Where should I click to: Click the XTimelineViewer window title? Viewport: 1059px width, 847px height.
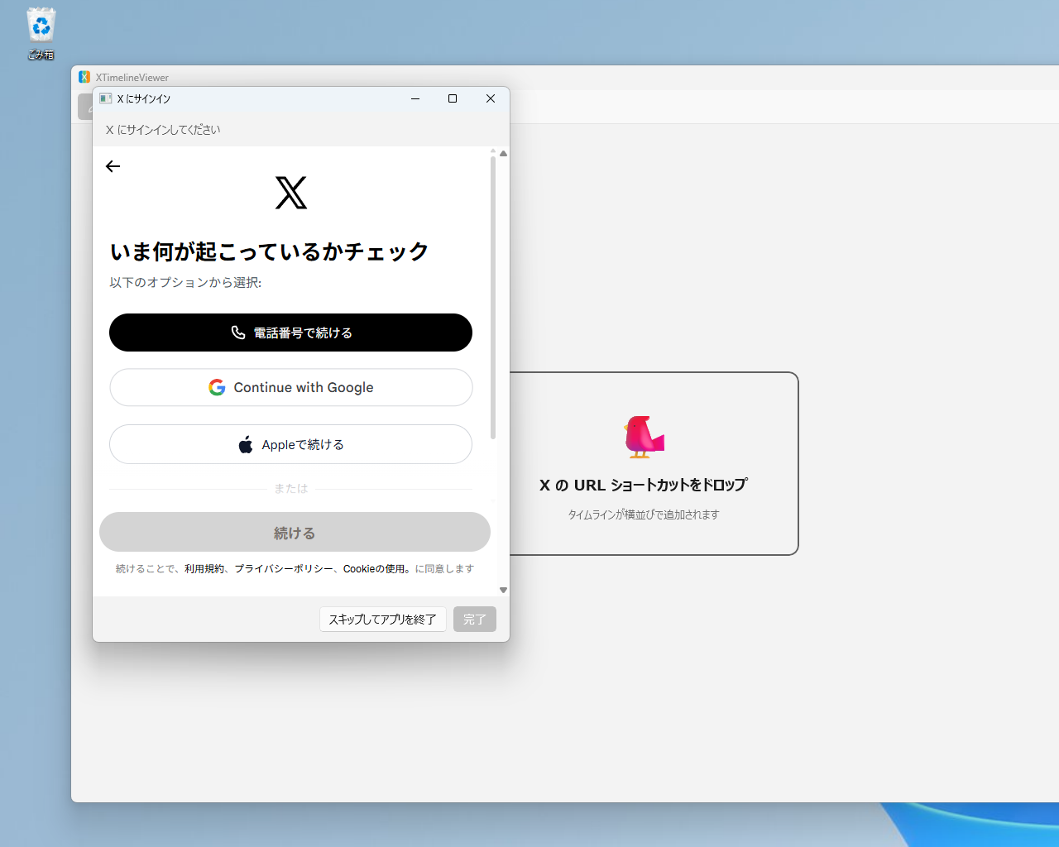coord(132,78)
